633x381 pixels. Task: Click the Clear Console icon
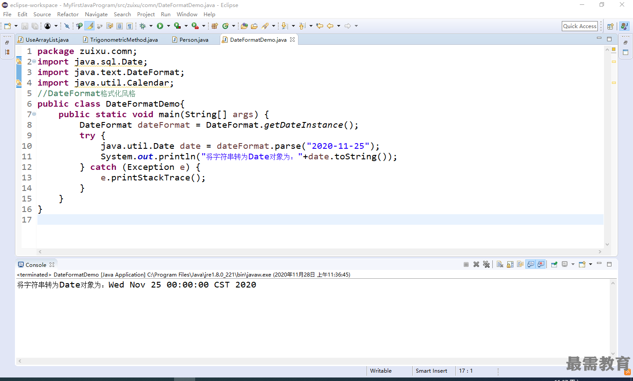click(500, 264)
